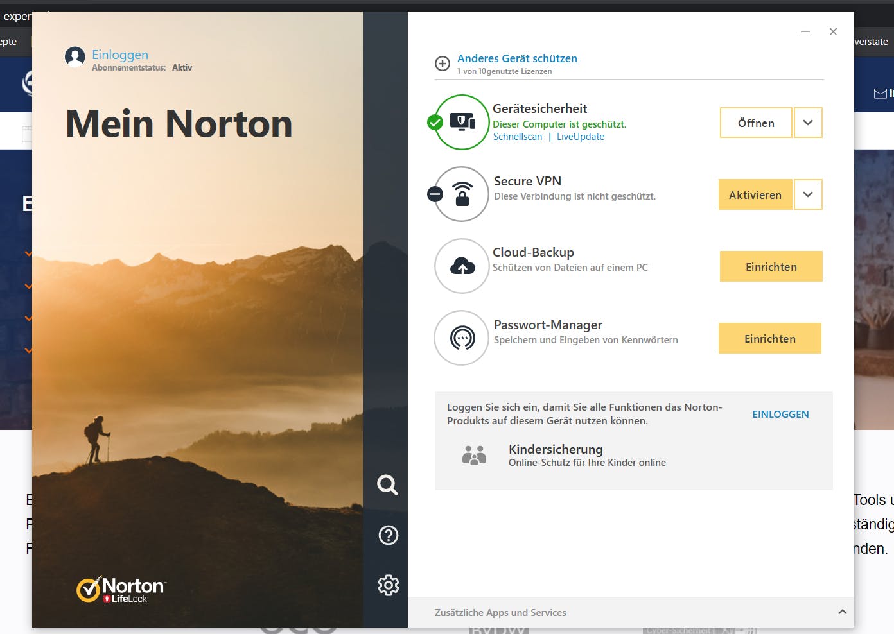Click the plus icon beside Anderes Gerät schützen
894x634 pixels.
pyautogui.click(x=442, y=64)
